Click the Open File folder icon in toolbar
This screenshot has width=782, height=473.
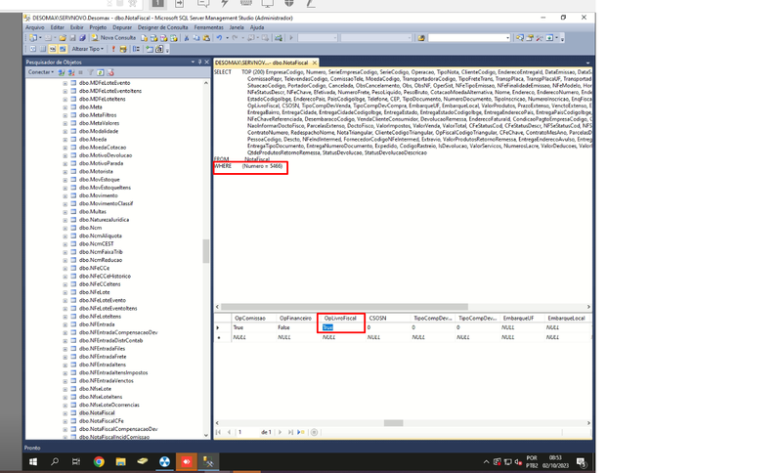coord(63,38)
